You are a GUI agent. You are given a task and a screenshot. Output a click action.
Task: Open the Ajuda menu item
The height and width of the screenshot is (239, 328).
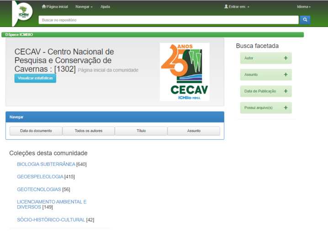[x=105, y=7]
